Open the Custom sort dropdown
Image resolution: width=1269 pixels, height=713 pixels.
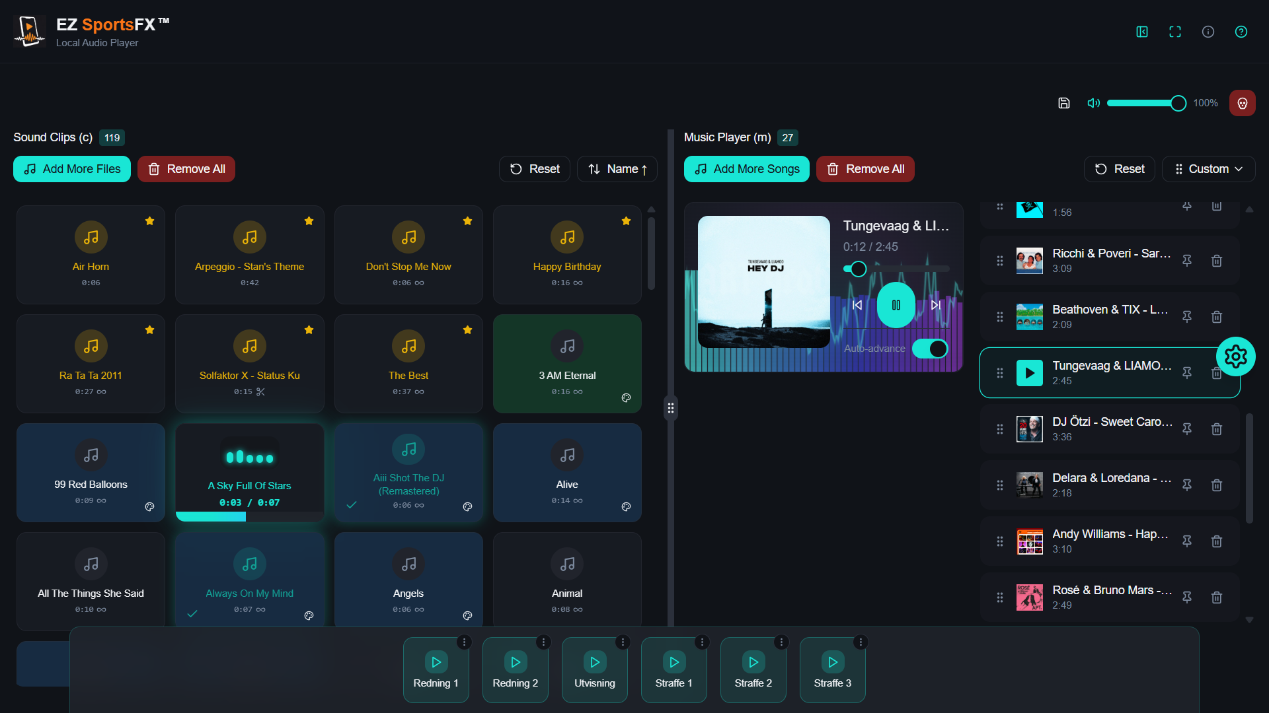[1209, 169]
